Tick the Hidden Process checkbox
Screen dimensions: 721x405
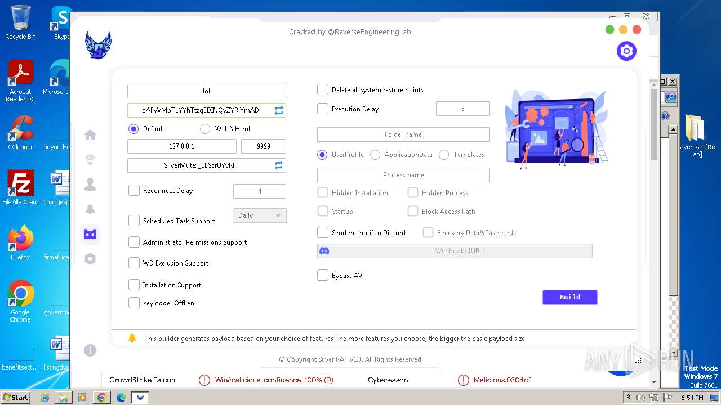(413, 193)
